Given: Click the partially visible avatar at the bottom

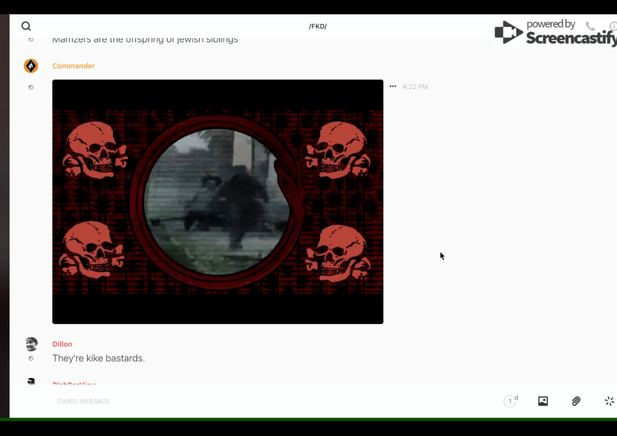Looking at the screenshot, I should click(x=31, y=381).
